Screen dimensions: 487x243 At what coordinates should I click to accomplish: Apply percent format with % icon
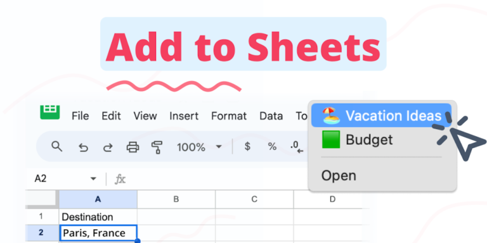(272, 147)
